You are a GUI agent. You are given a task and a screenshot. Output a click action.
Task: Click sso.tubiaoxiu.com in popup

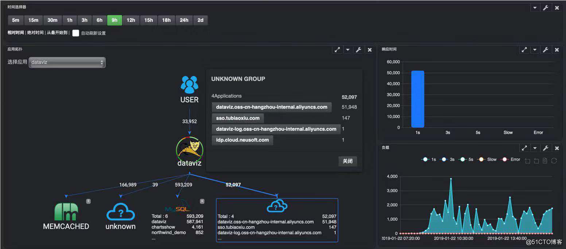coord(238,118)
